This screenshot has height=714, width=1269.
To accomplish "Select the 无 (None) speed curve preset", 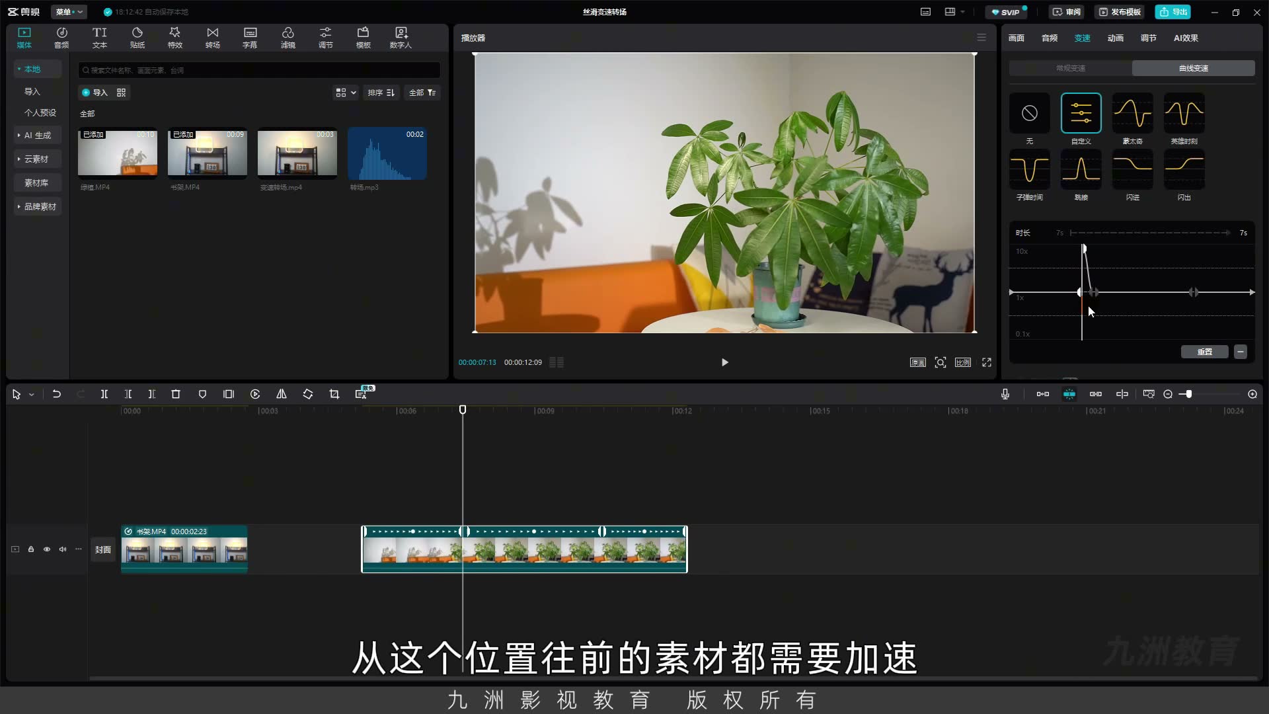I will [1030, 119].
